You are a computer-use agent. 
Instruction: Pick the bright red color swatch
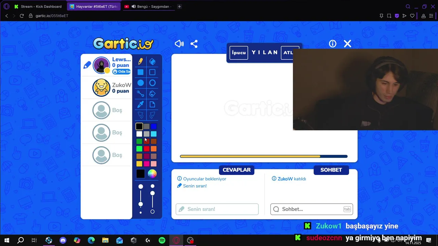coord(146,149)
